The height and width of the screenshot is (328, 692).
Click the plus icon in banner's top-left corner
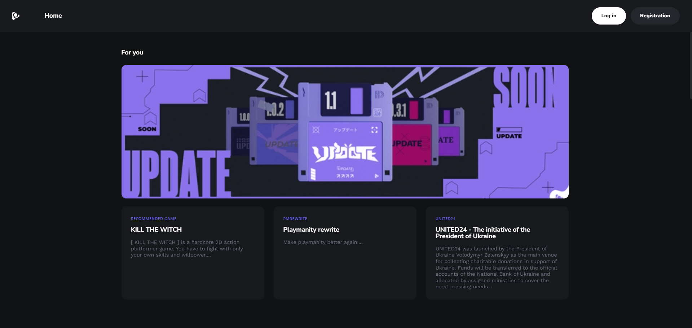142,76
